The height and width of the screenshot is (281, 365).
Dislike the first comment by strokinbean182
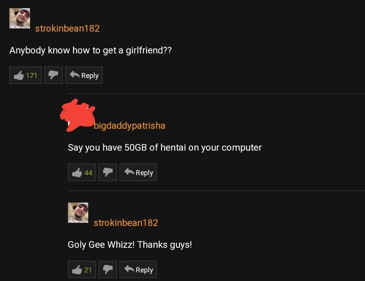click(x=53, y=75)
